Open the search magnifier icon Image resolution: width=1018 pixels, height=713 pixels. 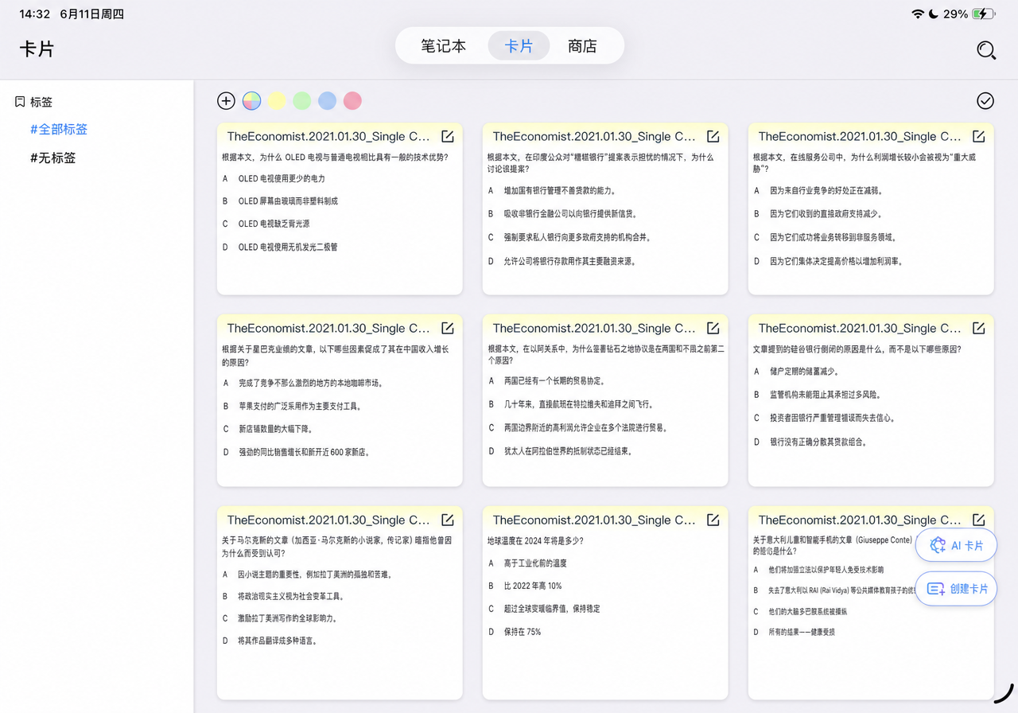[x=986, y=50]
